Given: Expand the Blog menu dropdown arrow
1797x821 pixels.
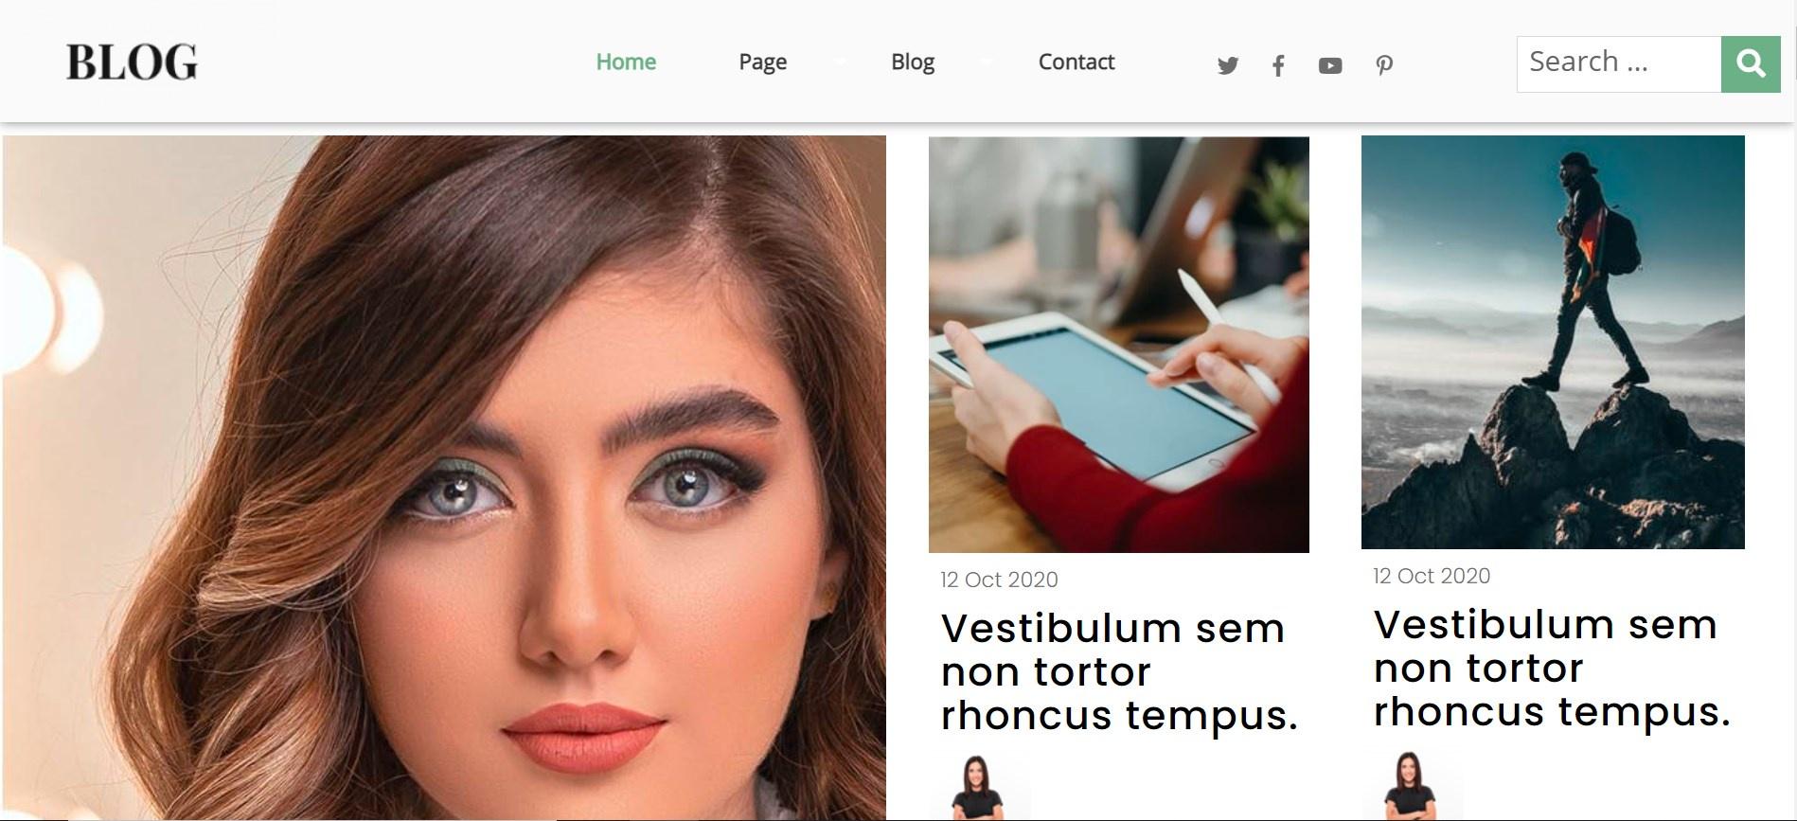Looking at the screenshot, I should pos(986,62).
